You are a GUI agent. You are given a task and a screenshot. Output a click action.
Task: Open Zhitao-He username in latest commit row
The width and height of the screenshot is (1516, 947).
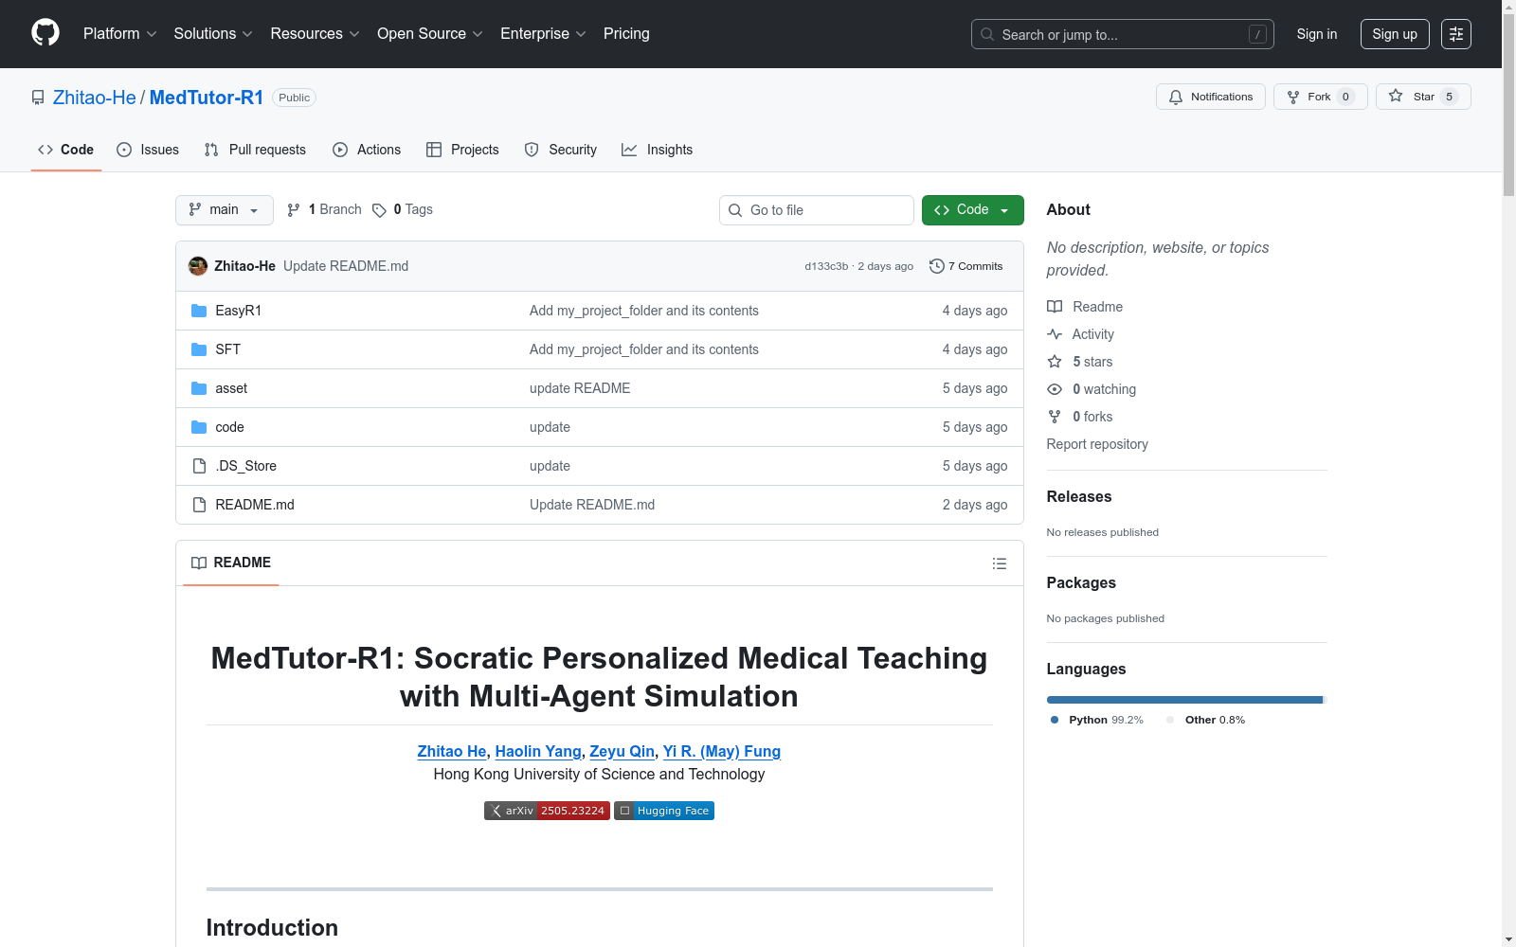pyautogui.click(x=244, y=266)
